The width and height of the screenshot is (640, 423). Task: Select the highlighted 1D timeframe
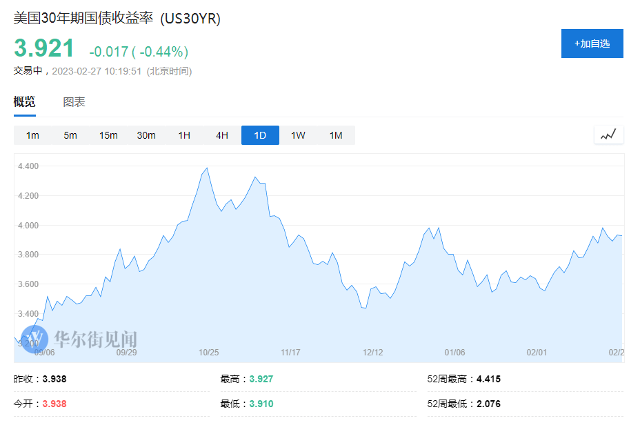[260, 135]
